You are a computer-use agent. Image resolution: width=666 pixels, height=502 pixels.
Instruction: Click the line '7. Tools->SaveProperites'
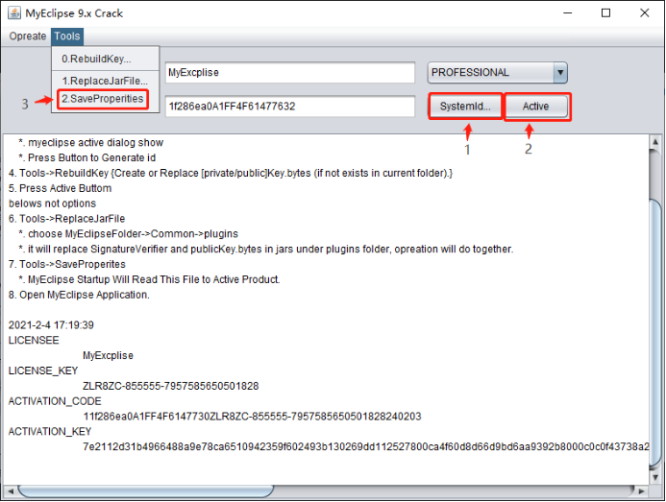67,264
